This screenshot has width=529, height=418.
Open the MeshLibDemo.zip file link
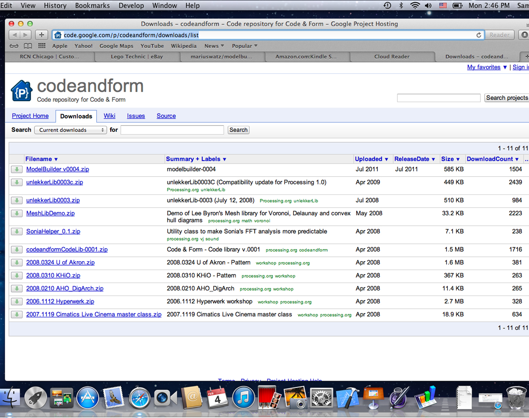click(50, 214)
